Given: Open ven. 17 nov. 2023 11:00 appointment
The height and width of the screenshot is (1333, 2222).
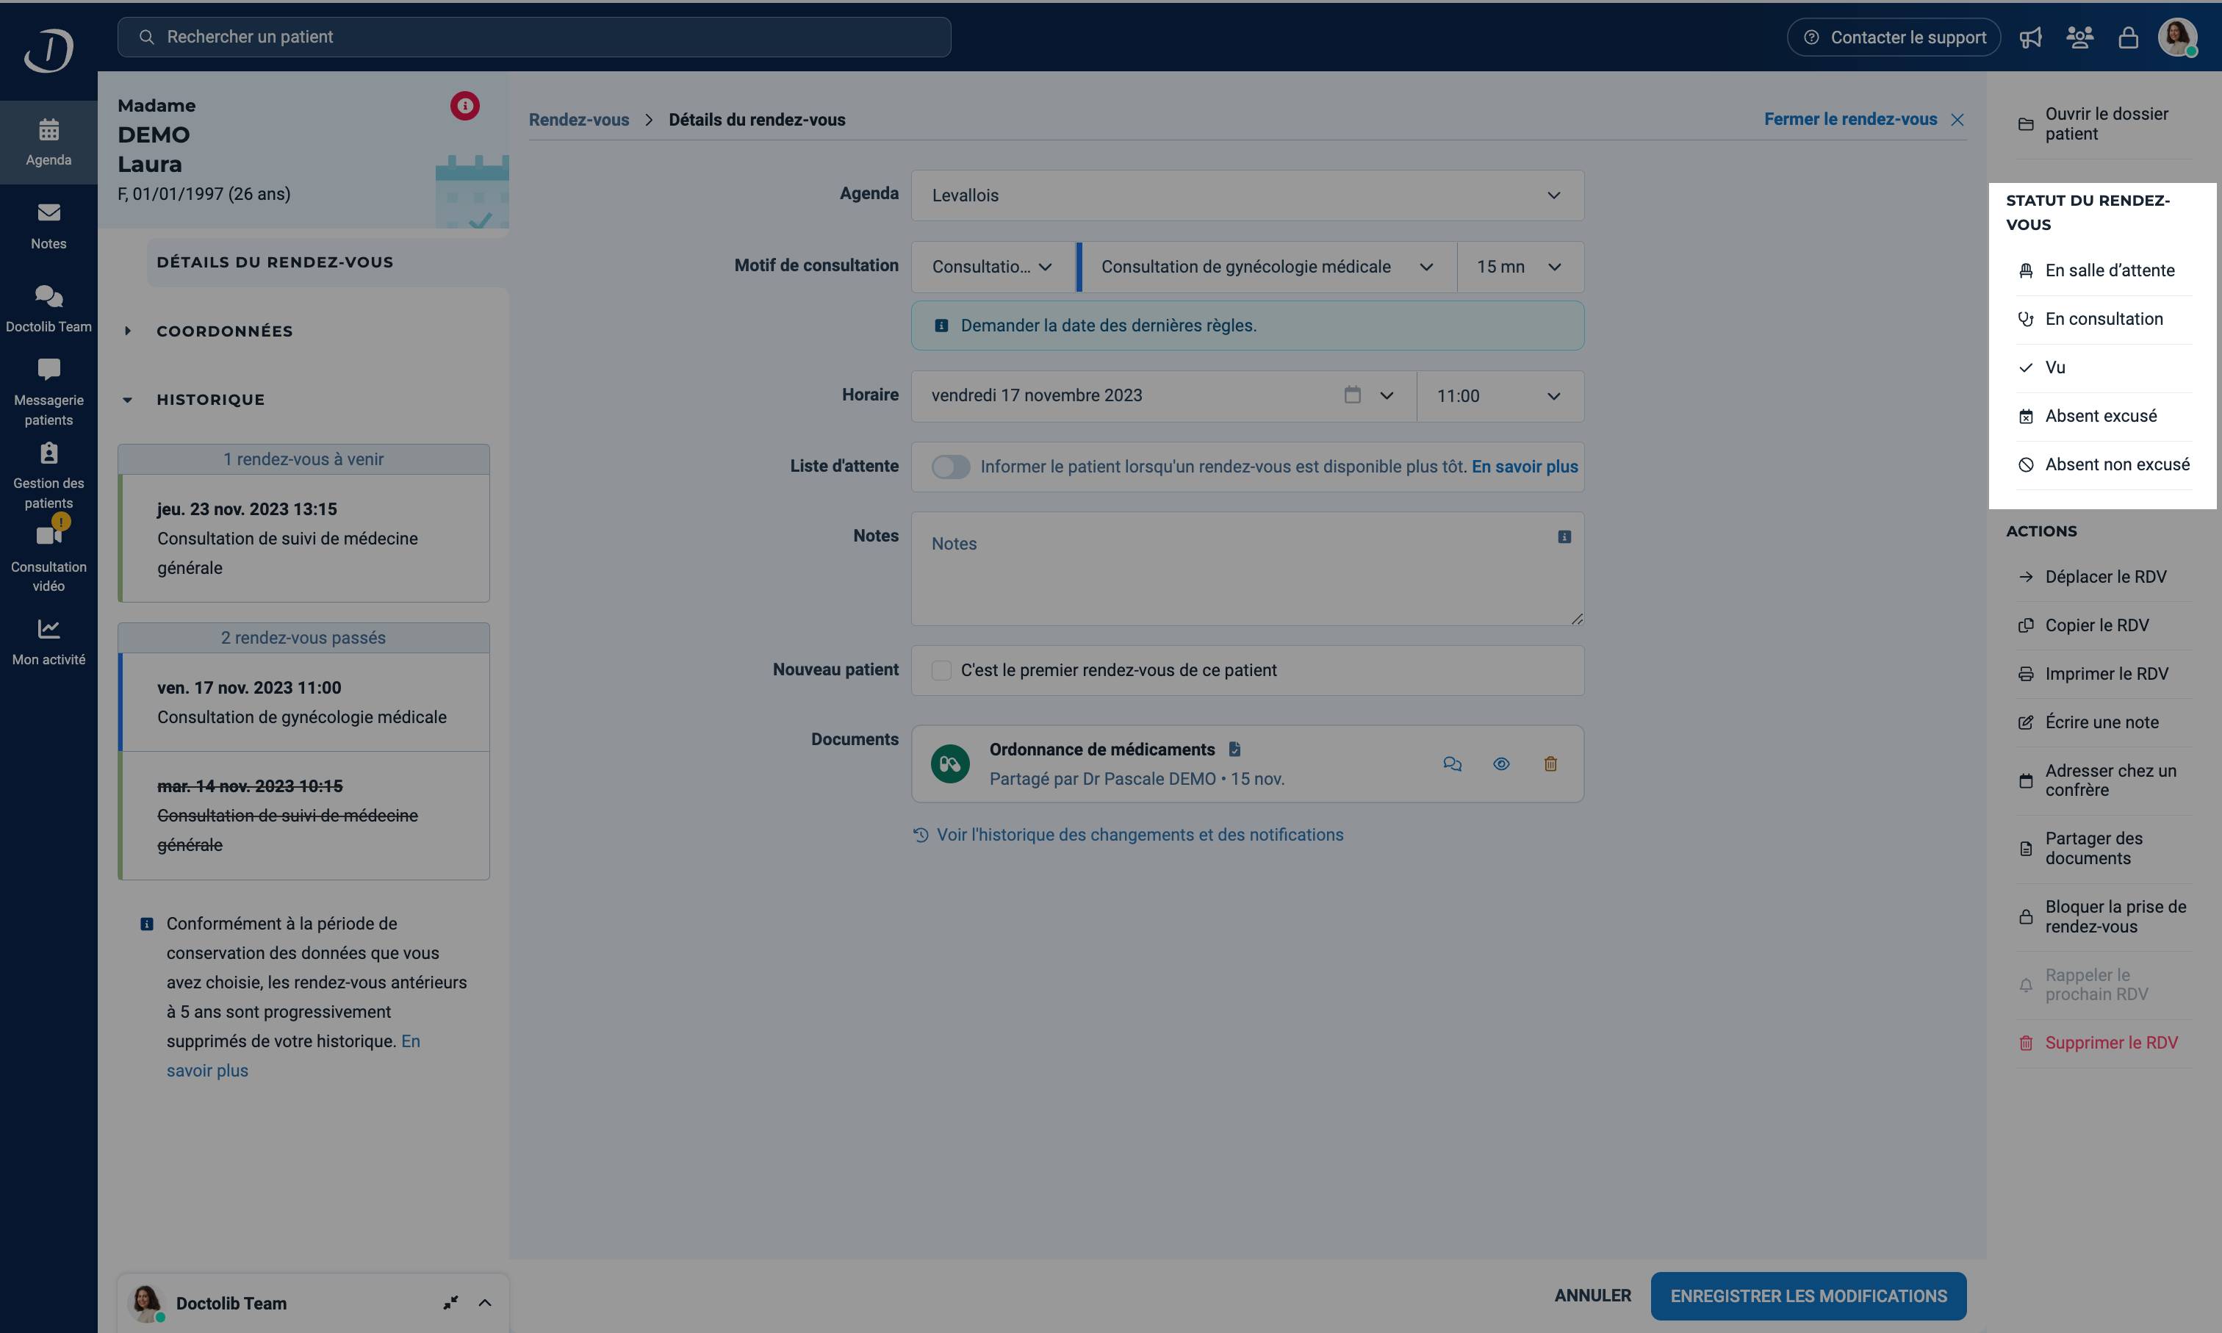Looking at the screenshot, I should click(x=303, y=703).
